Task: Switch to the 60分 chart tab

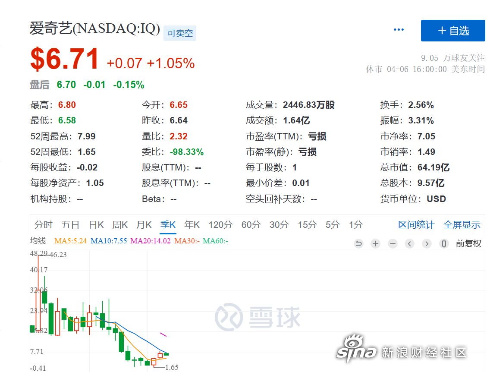Action: [x=251, y=224]
